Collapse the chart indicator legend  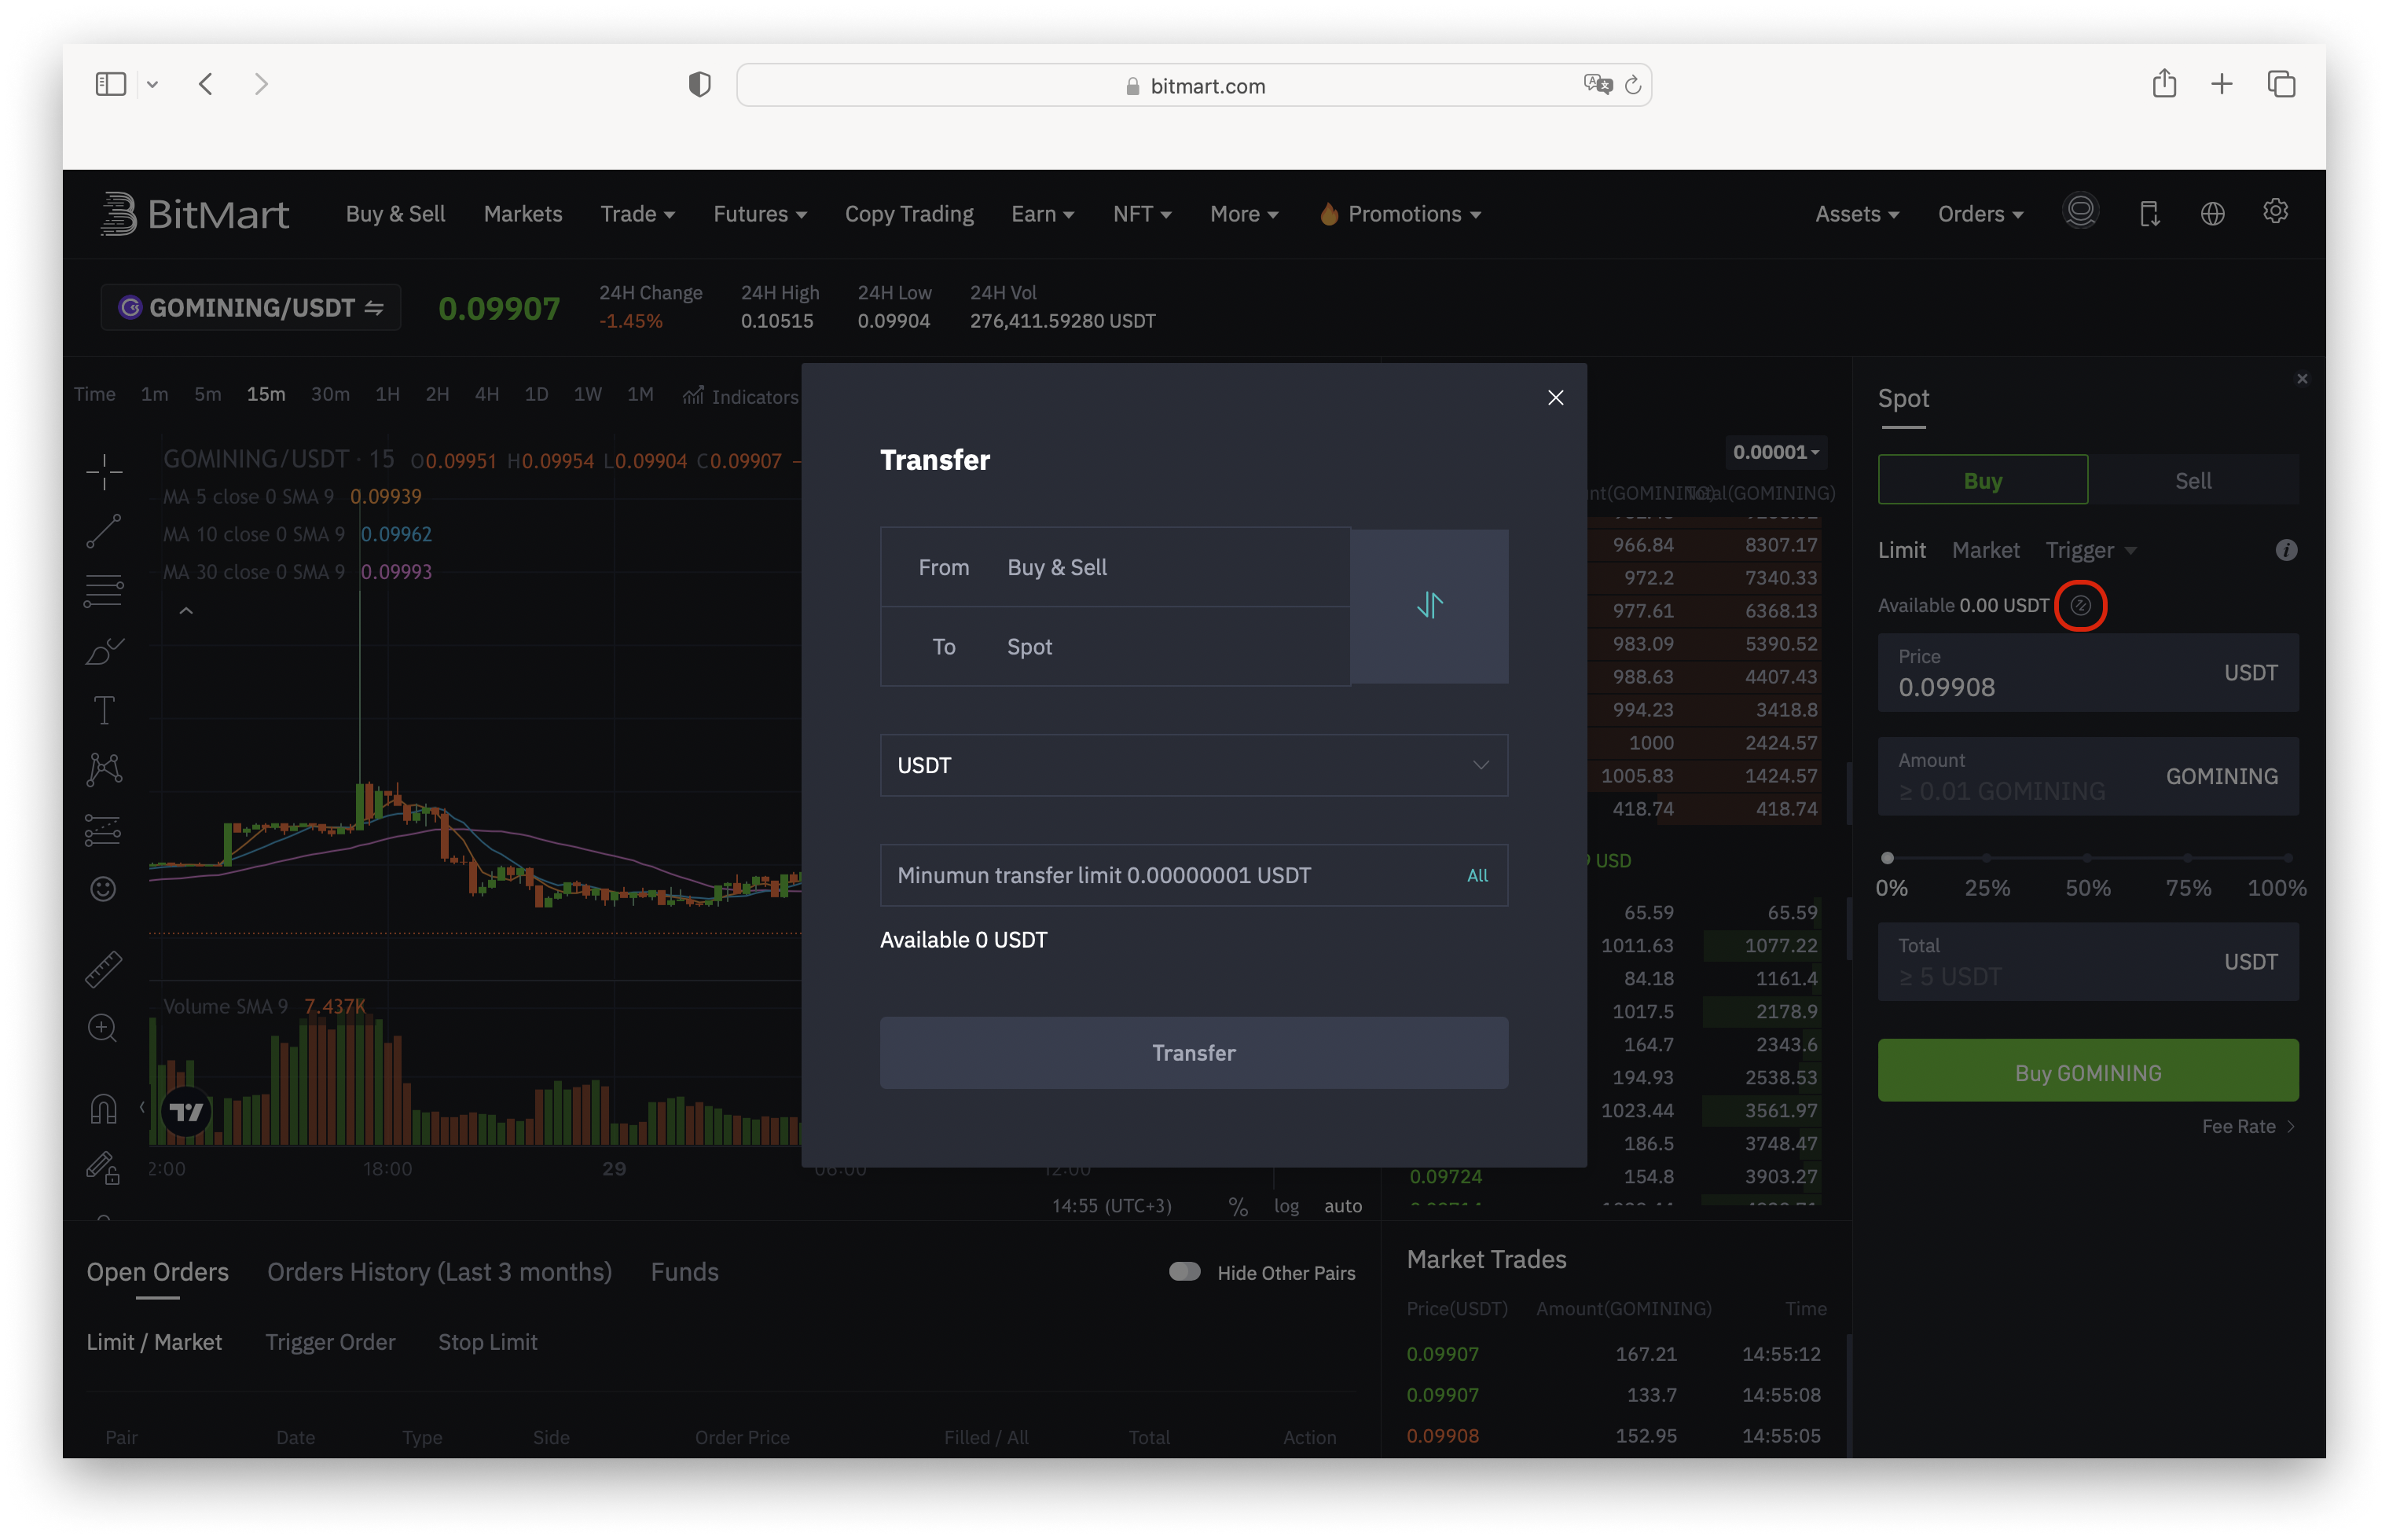(186, 610)
